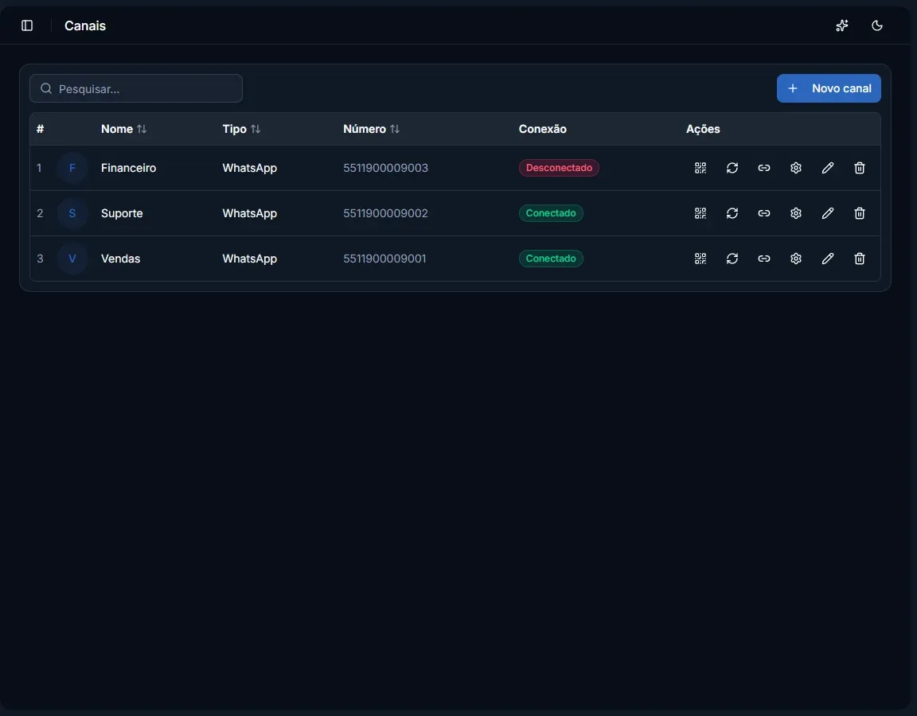Click the Conectado badge in Vendas row

coord(551,259)
